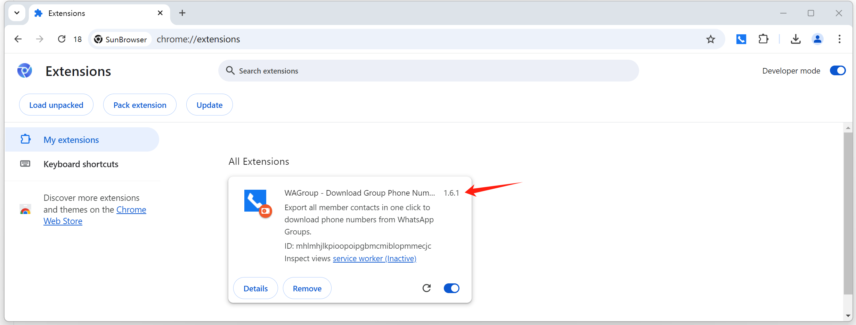
Task: Click the scrollbar down arrow
Action: (x=848, y=316)
